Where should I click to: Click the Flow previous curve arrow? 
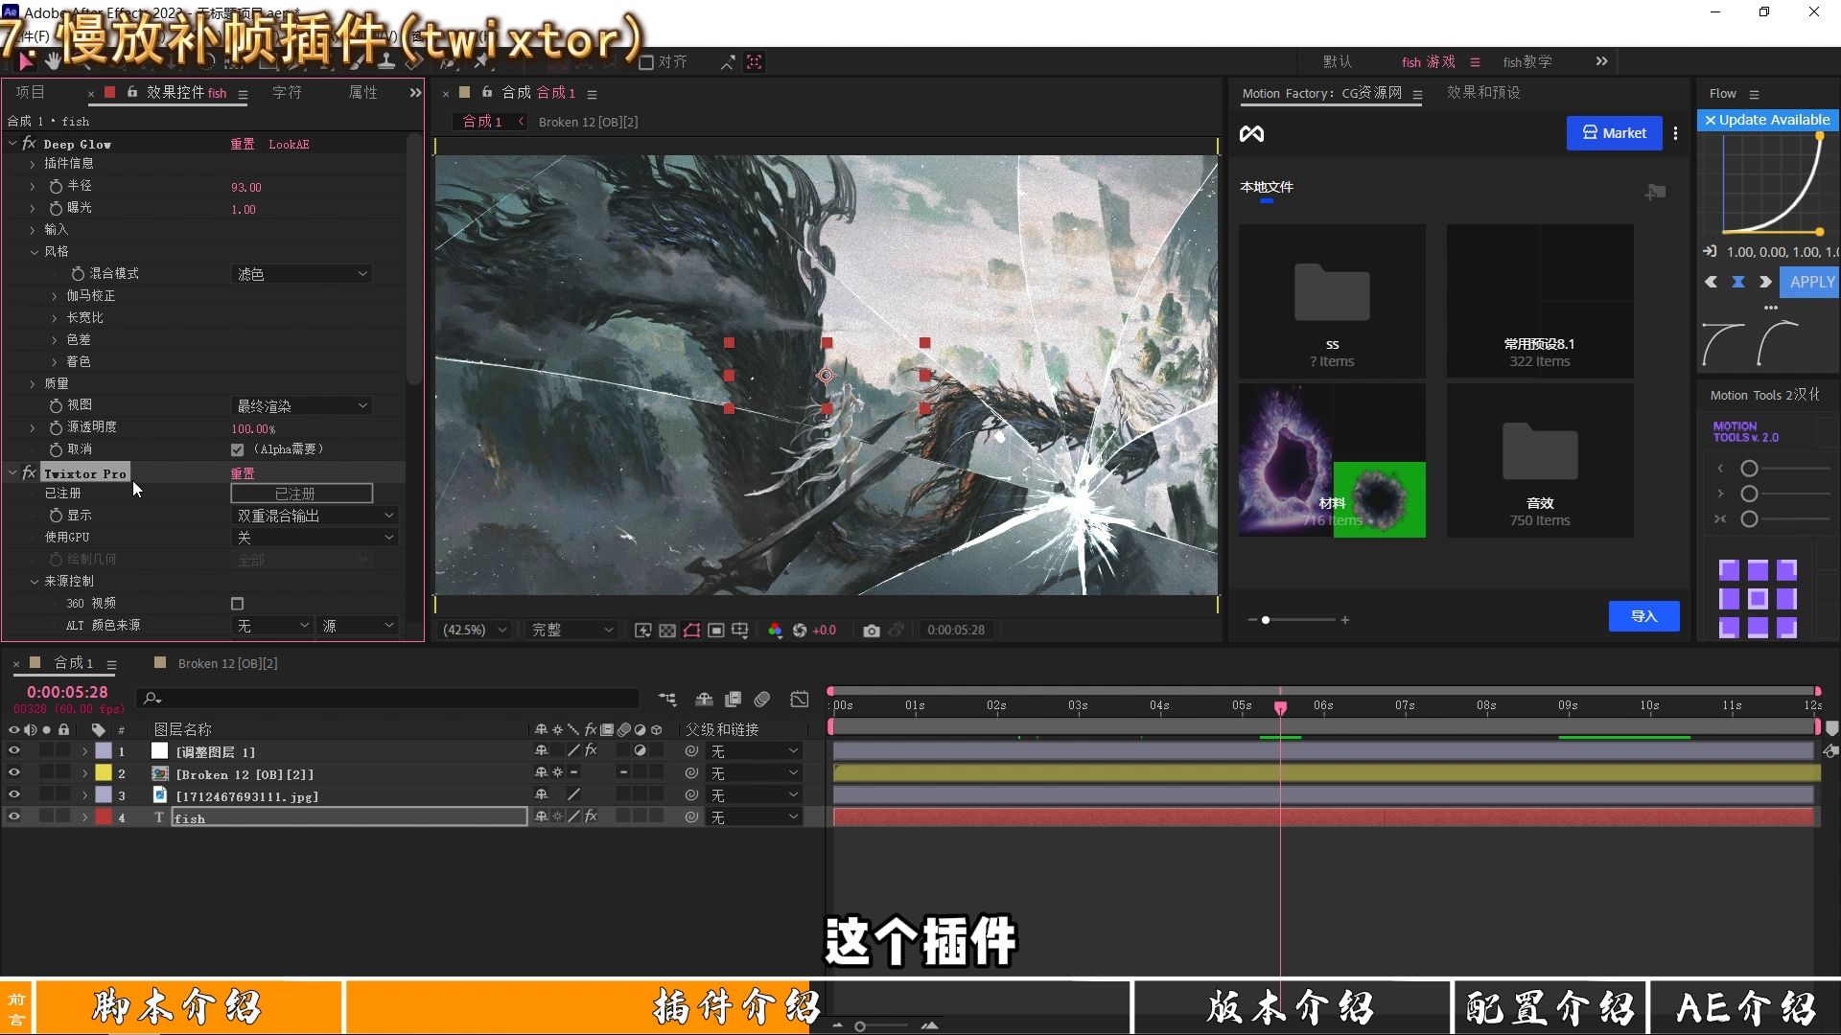(x=1711, y=282)
